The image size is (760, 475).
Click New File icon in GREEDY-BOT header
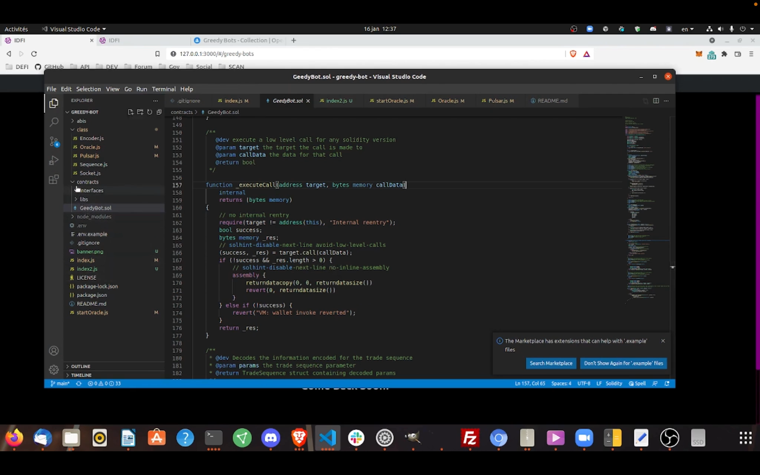(131, 112)
